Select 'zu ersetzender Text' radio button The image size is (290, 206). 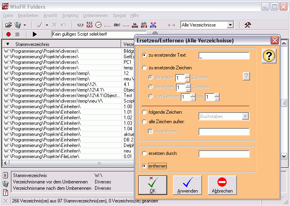click(144, 55)
